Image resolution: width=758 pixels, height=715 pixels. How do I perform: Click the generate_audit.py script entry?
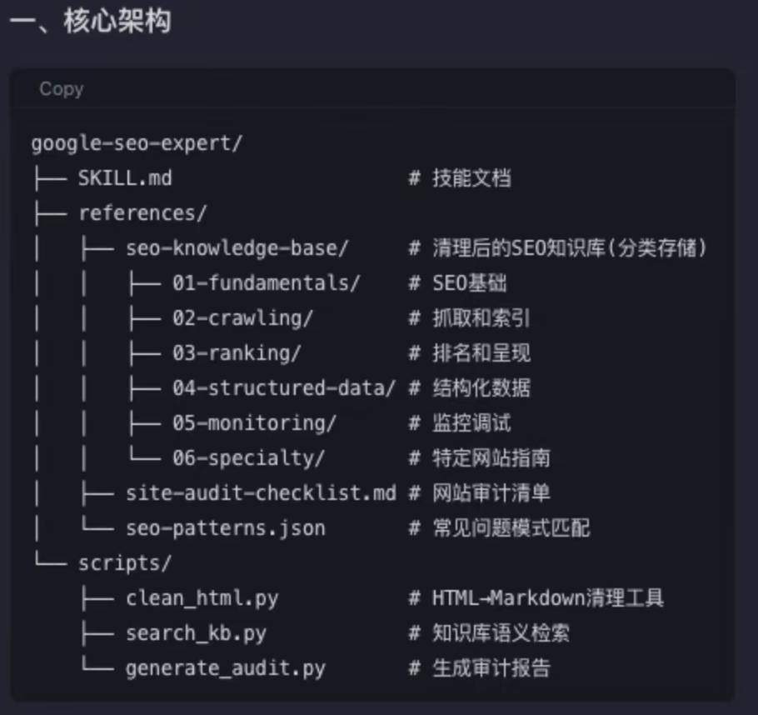pyautogui.click(x=225, y=668)
